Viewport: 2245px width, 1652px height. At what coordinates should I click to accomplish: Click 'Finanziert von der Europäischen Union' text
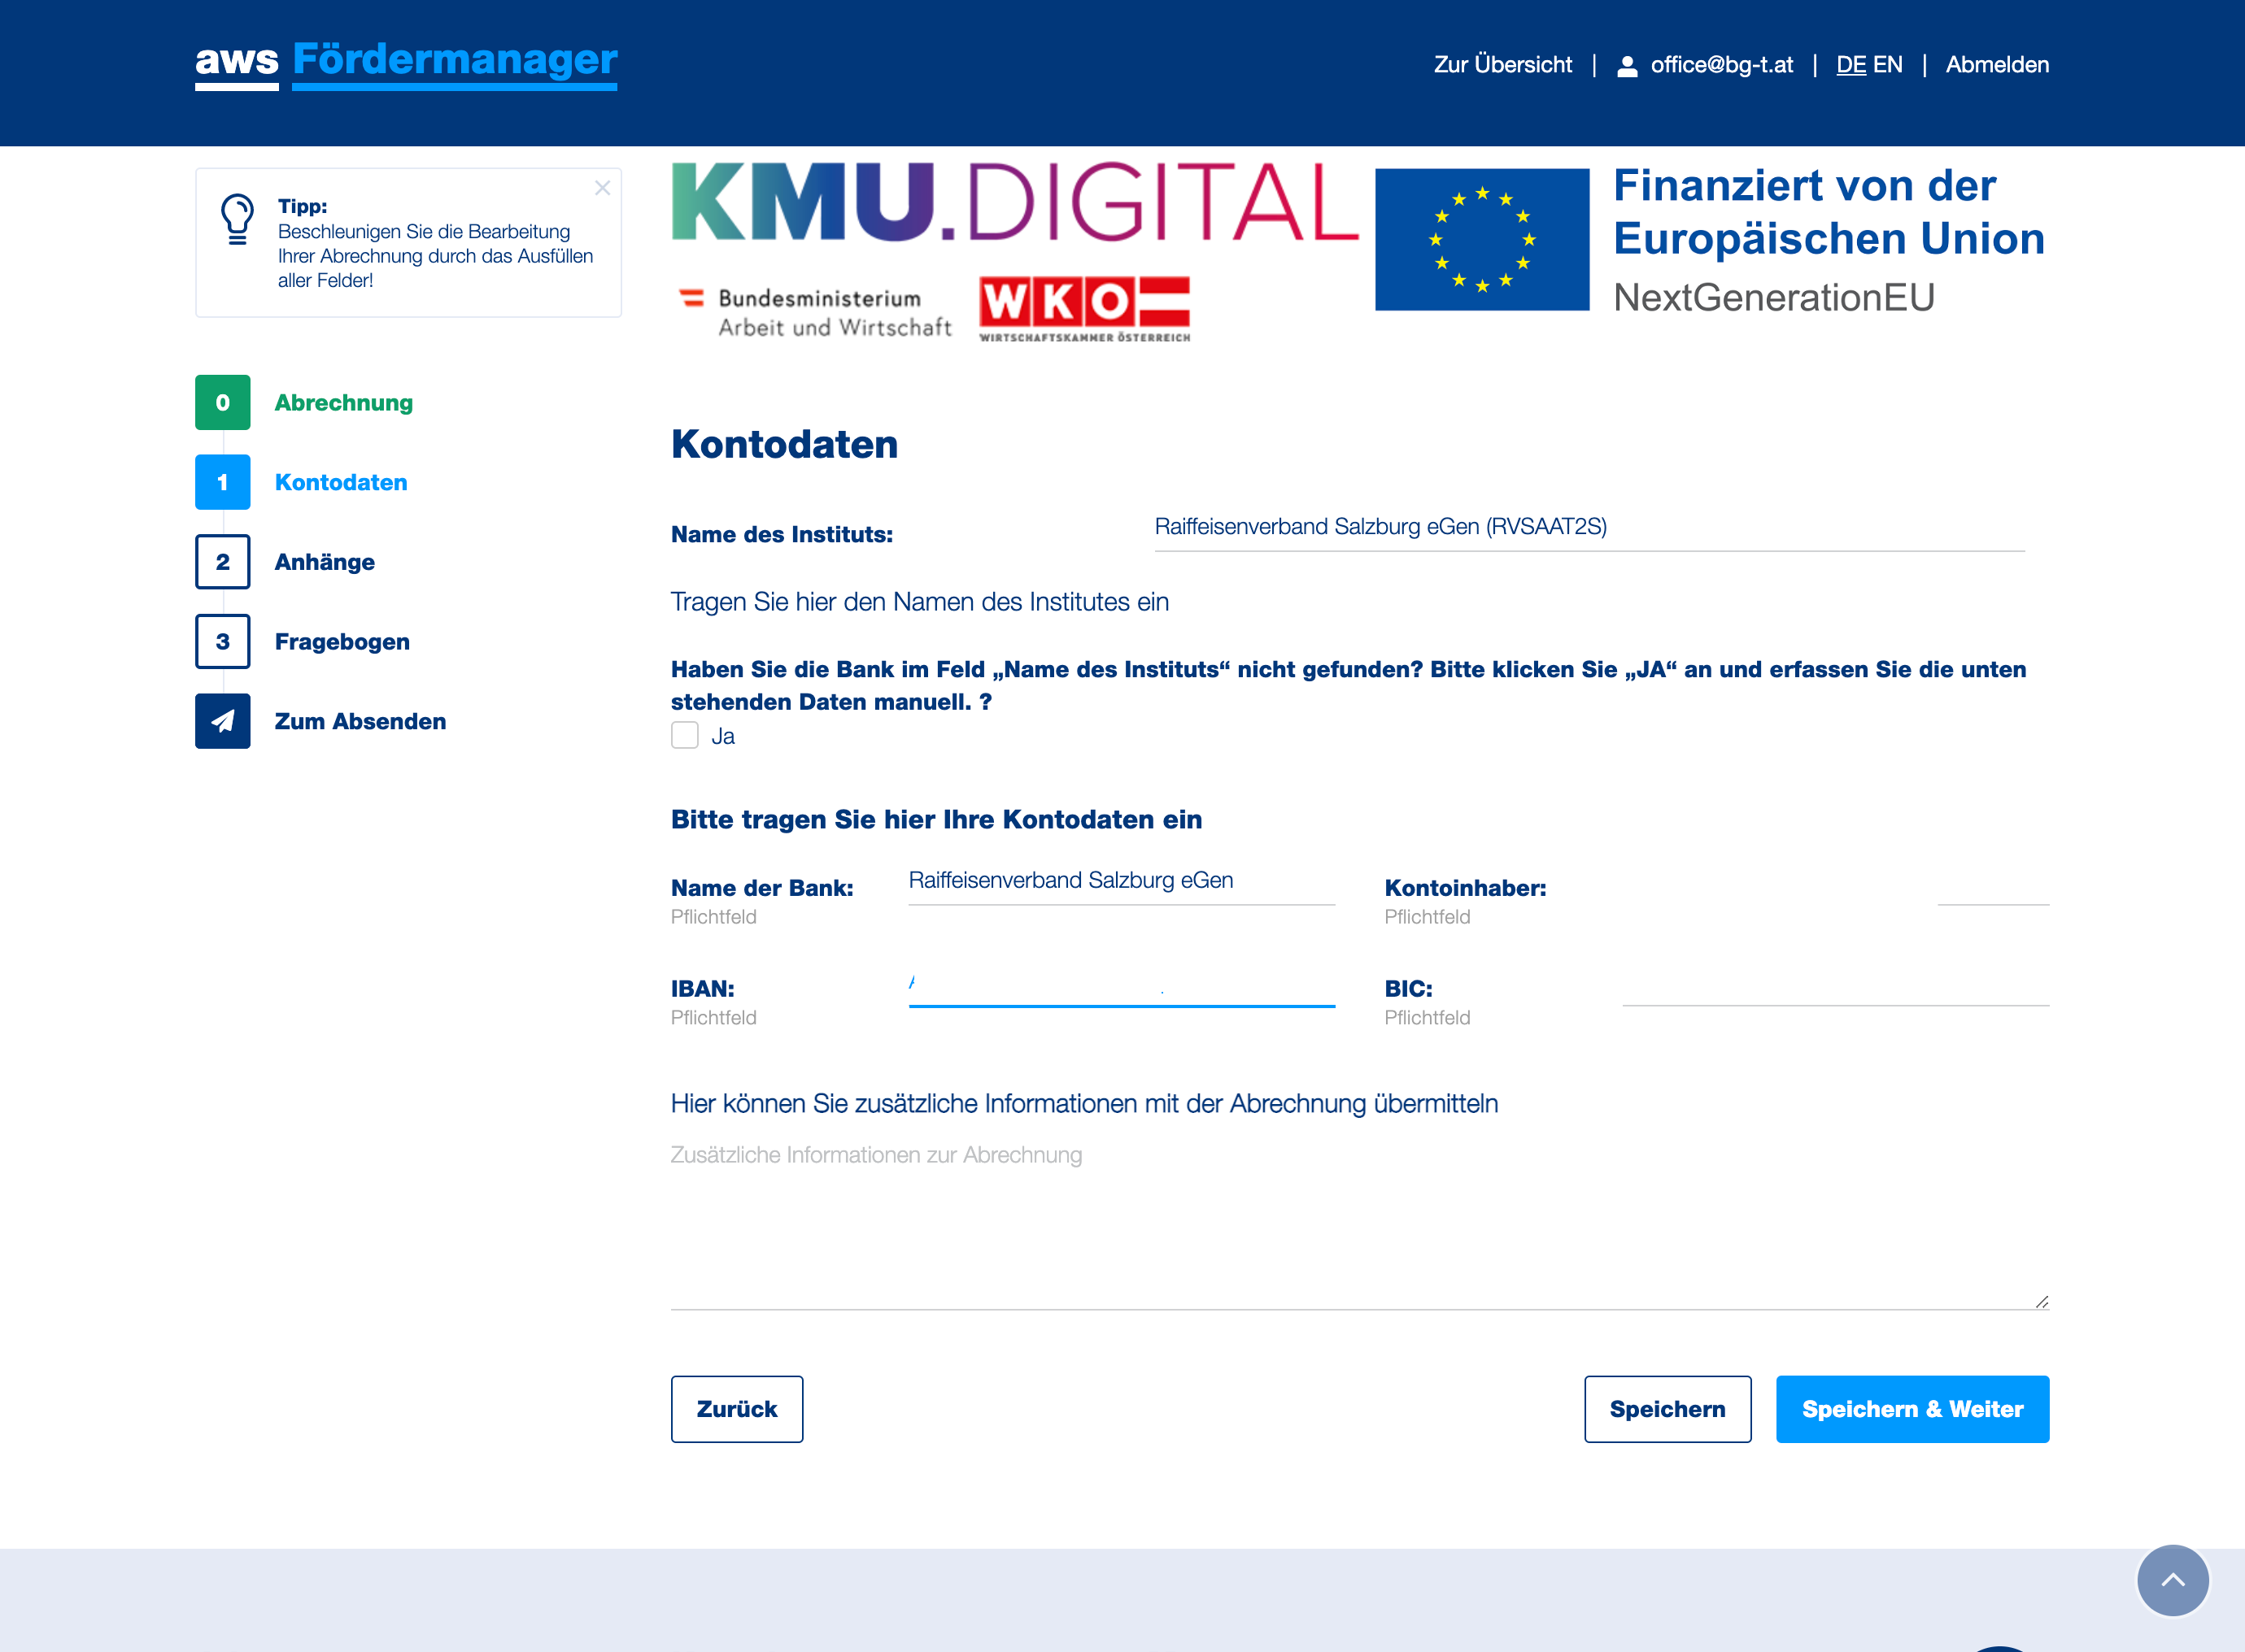click(1829, 212)
